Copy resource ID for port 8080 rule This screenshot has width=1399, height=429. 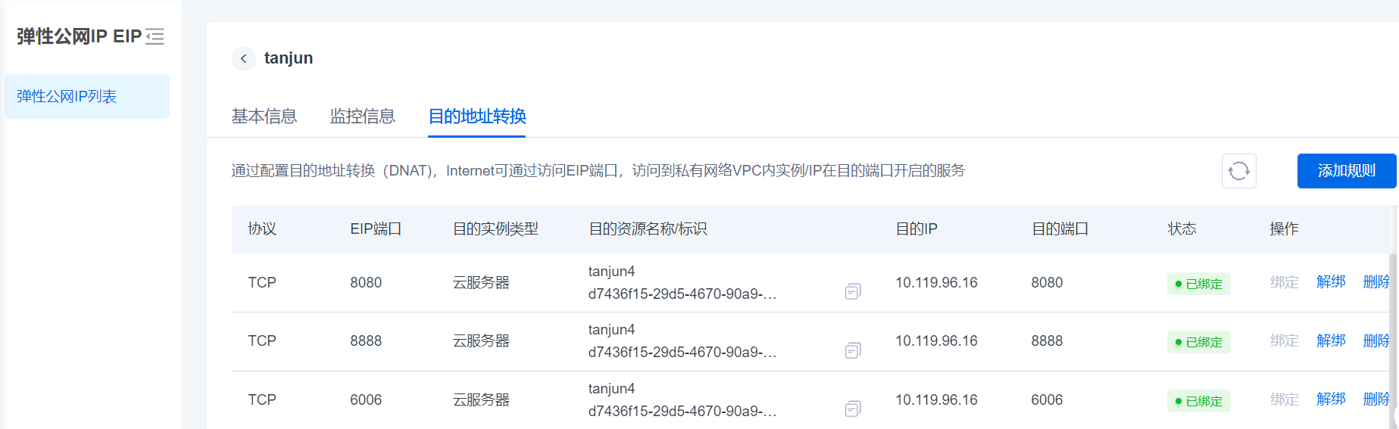(853, 291)
